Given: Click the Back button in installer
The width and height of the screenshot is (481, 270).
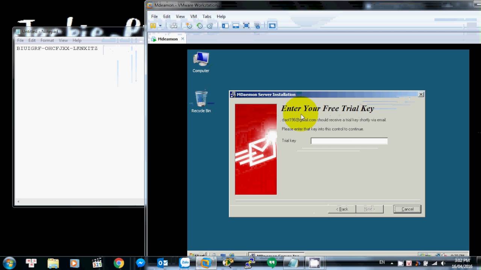Looking at the screenshot, I should click(342, 209).
